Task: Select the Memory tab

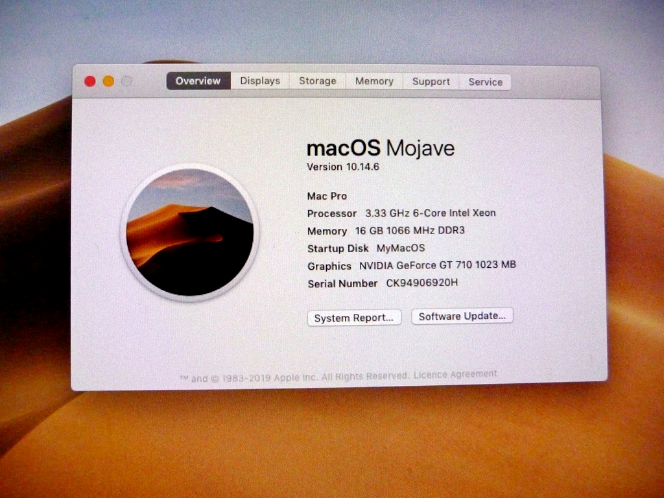Action: [x=374, y=81]
